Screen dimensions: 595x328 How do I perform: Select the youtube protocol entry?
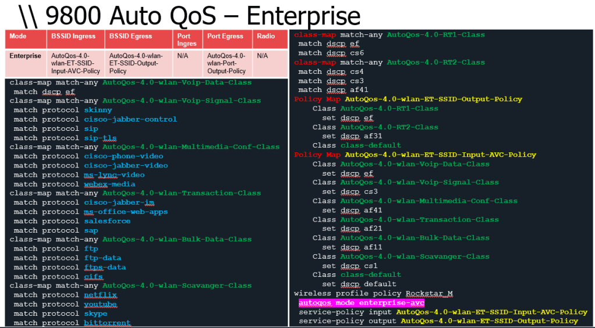[x=100, y=304]
